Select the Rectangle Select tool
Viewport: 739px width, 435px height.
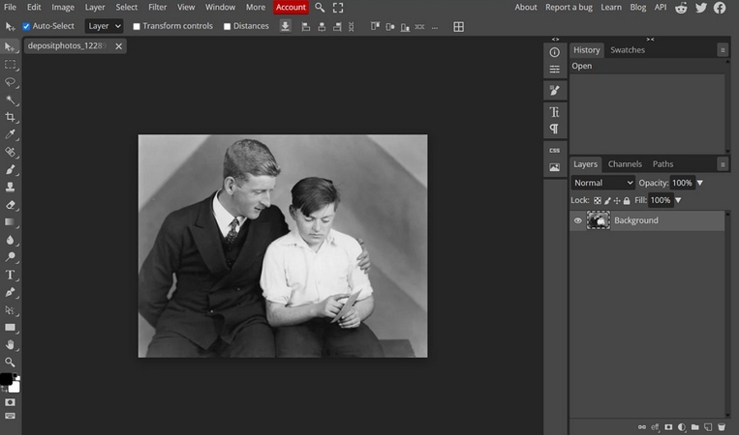tap(10, 65)
